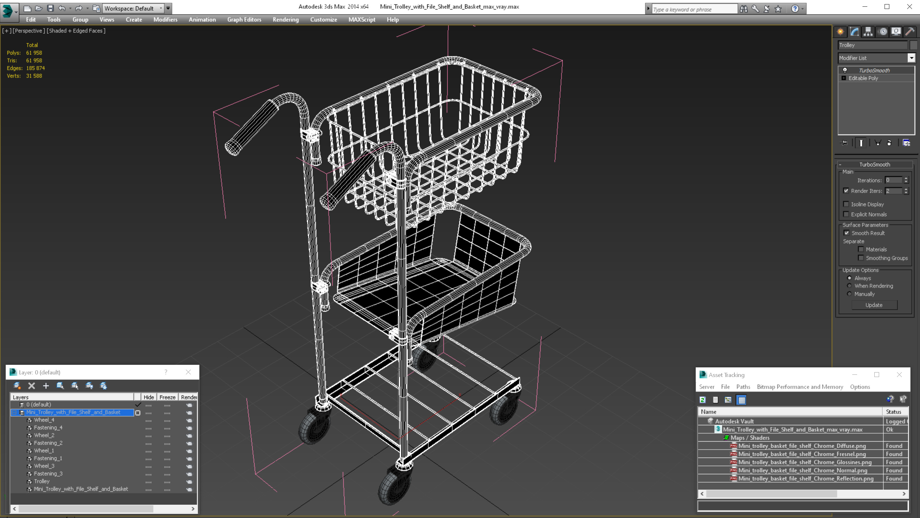Screen dimensions: 920x518
Task: Enable Explicit Normals checkbox
Action: click(846, 214)
